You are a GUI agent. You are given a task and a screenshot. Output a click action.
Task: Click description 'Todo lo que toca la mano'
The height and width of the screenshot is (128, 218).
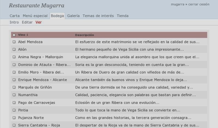click(128, 110)
